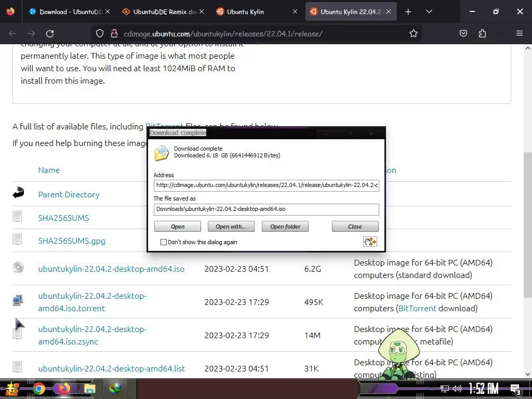Click the file saved as path field
Screen dimensions: 532x399
[267, 209]
